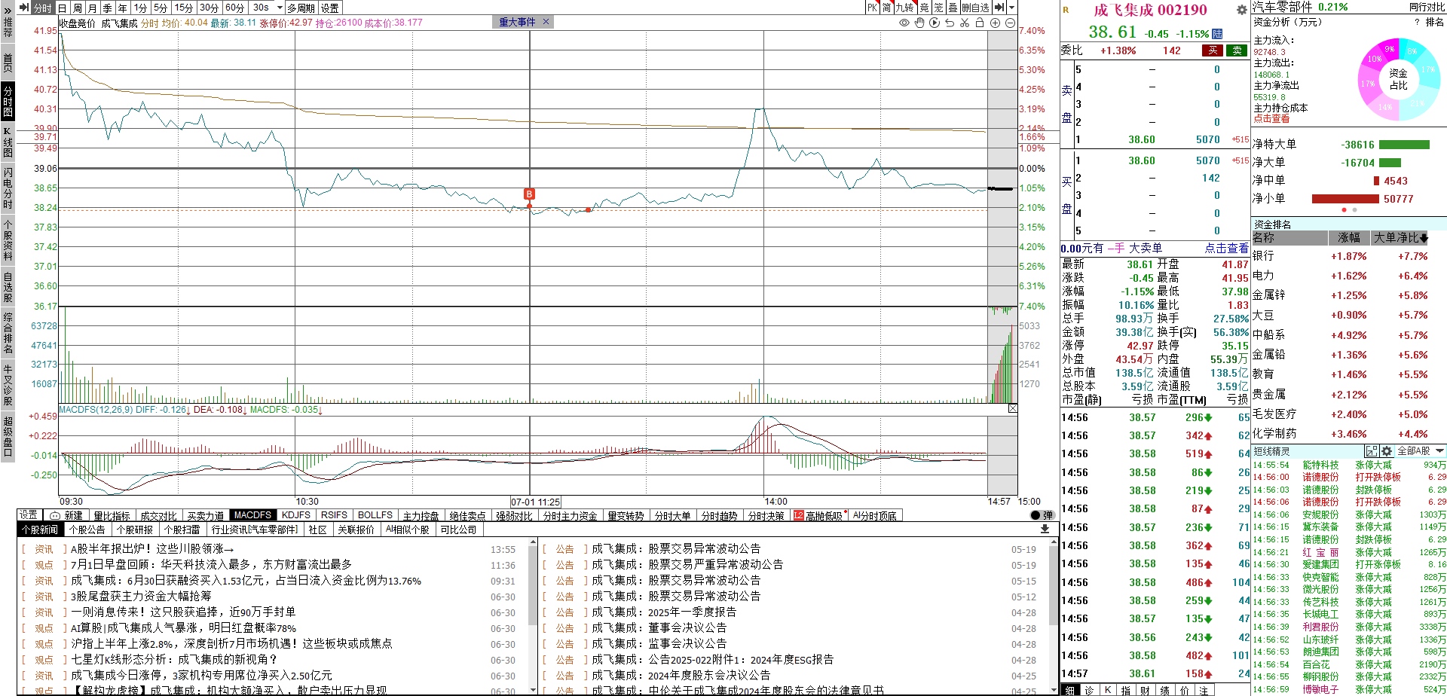This screenshot has height=696, width=1447.
Task: Click the red B marker on chart
Action: coord(529,194)
